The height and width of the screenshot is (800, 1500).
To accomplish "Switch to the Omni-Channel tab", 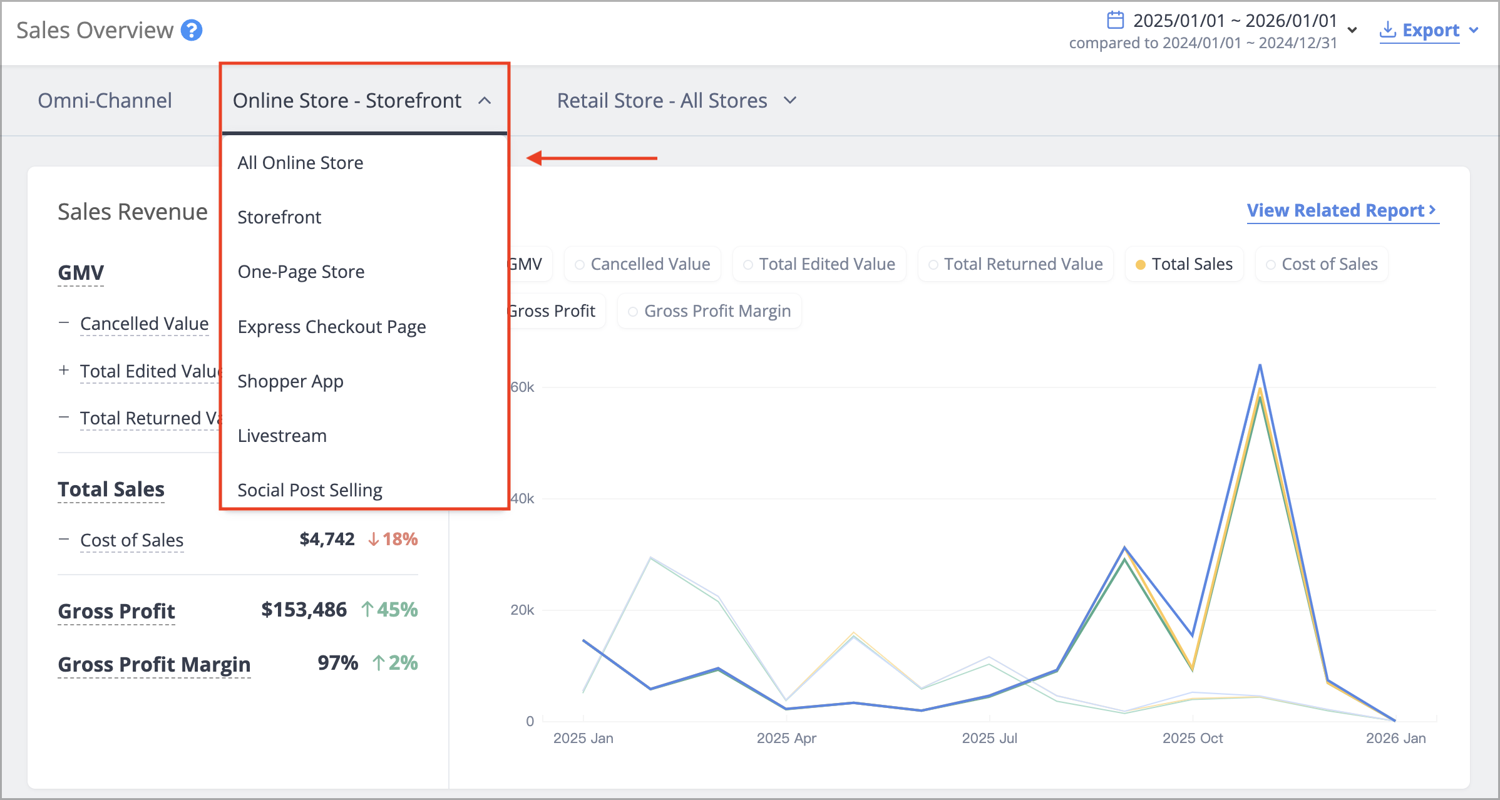I will pyautogui.click(x=105, y=100).
